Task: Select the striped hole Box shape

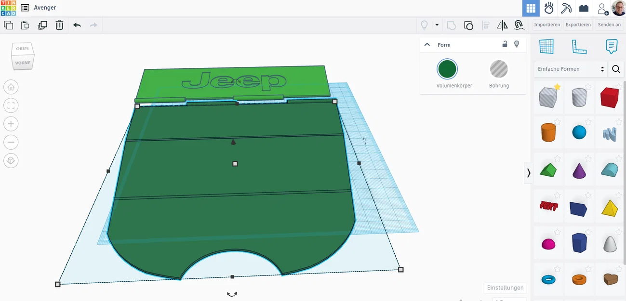Action: 548,97
